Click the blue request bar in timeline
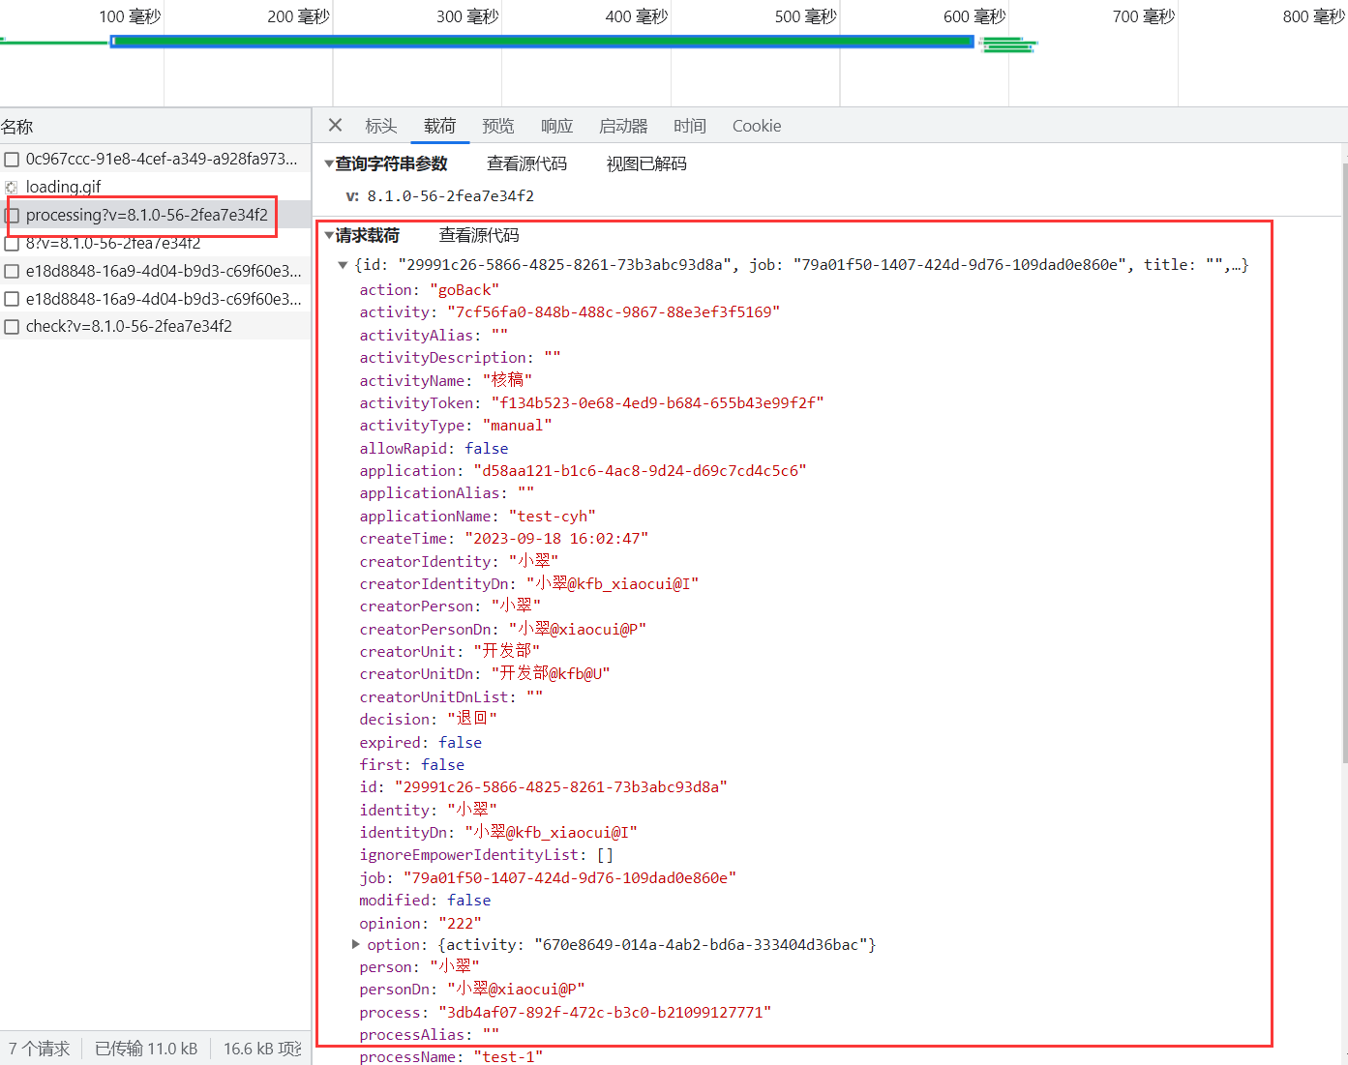 coord(542,42)
